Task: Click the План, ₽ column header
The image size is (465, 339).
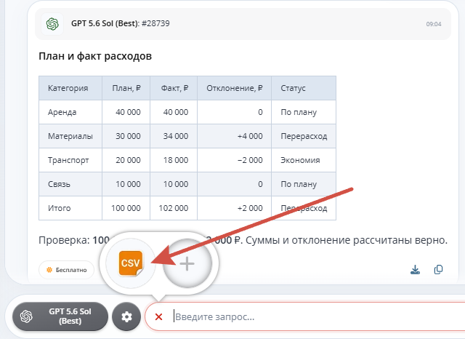Action: [x=126, y=88]
